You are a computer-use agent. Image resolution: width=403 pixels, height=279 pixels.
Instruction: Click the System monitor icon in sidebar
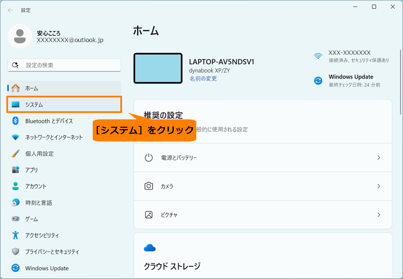pyautogui.click(x=16, y=104)
